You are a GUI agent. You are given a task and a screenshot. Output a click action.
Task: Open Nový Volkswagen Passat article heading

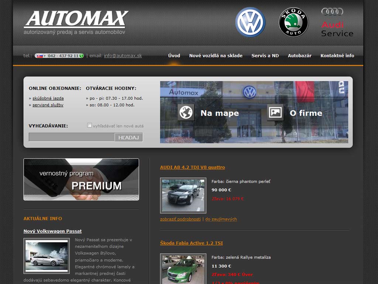point(52,231)
